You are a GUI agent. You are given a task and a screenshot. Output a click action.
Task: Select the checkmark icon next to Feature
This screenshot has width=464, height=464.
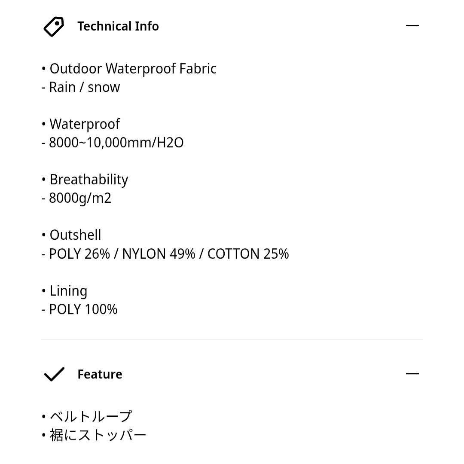[53, 374]
